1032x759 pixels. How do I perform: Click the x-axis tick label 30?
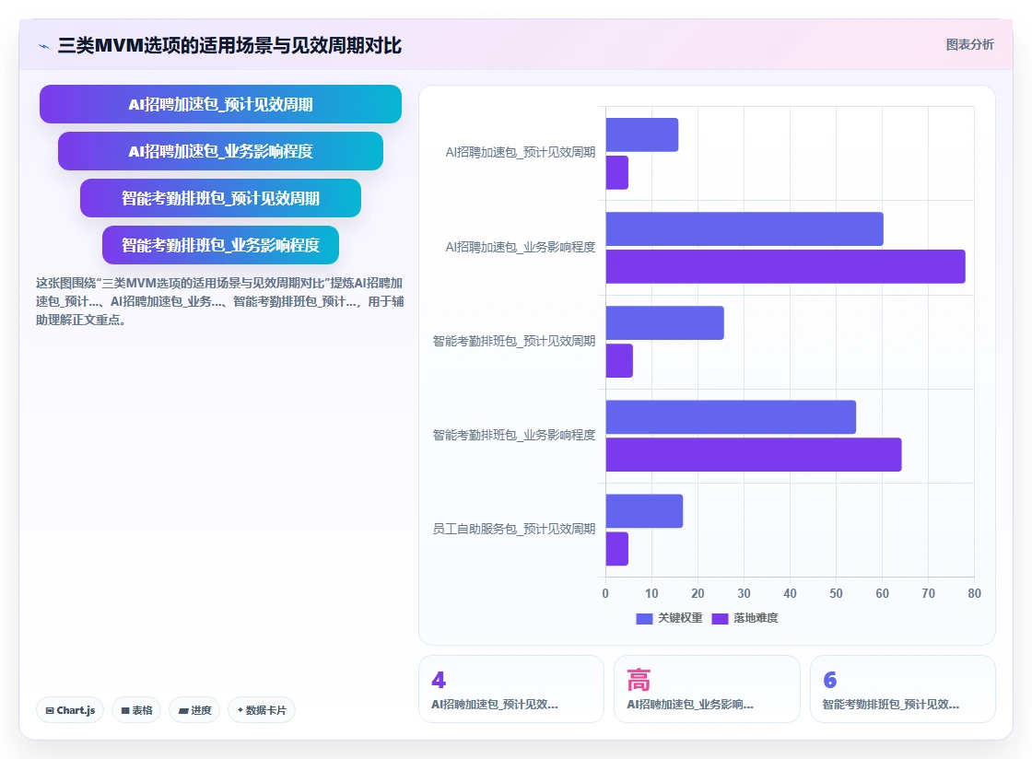pos(744,593)
